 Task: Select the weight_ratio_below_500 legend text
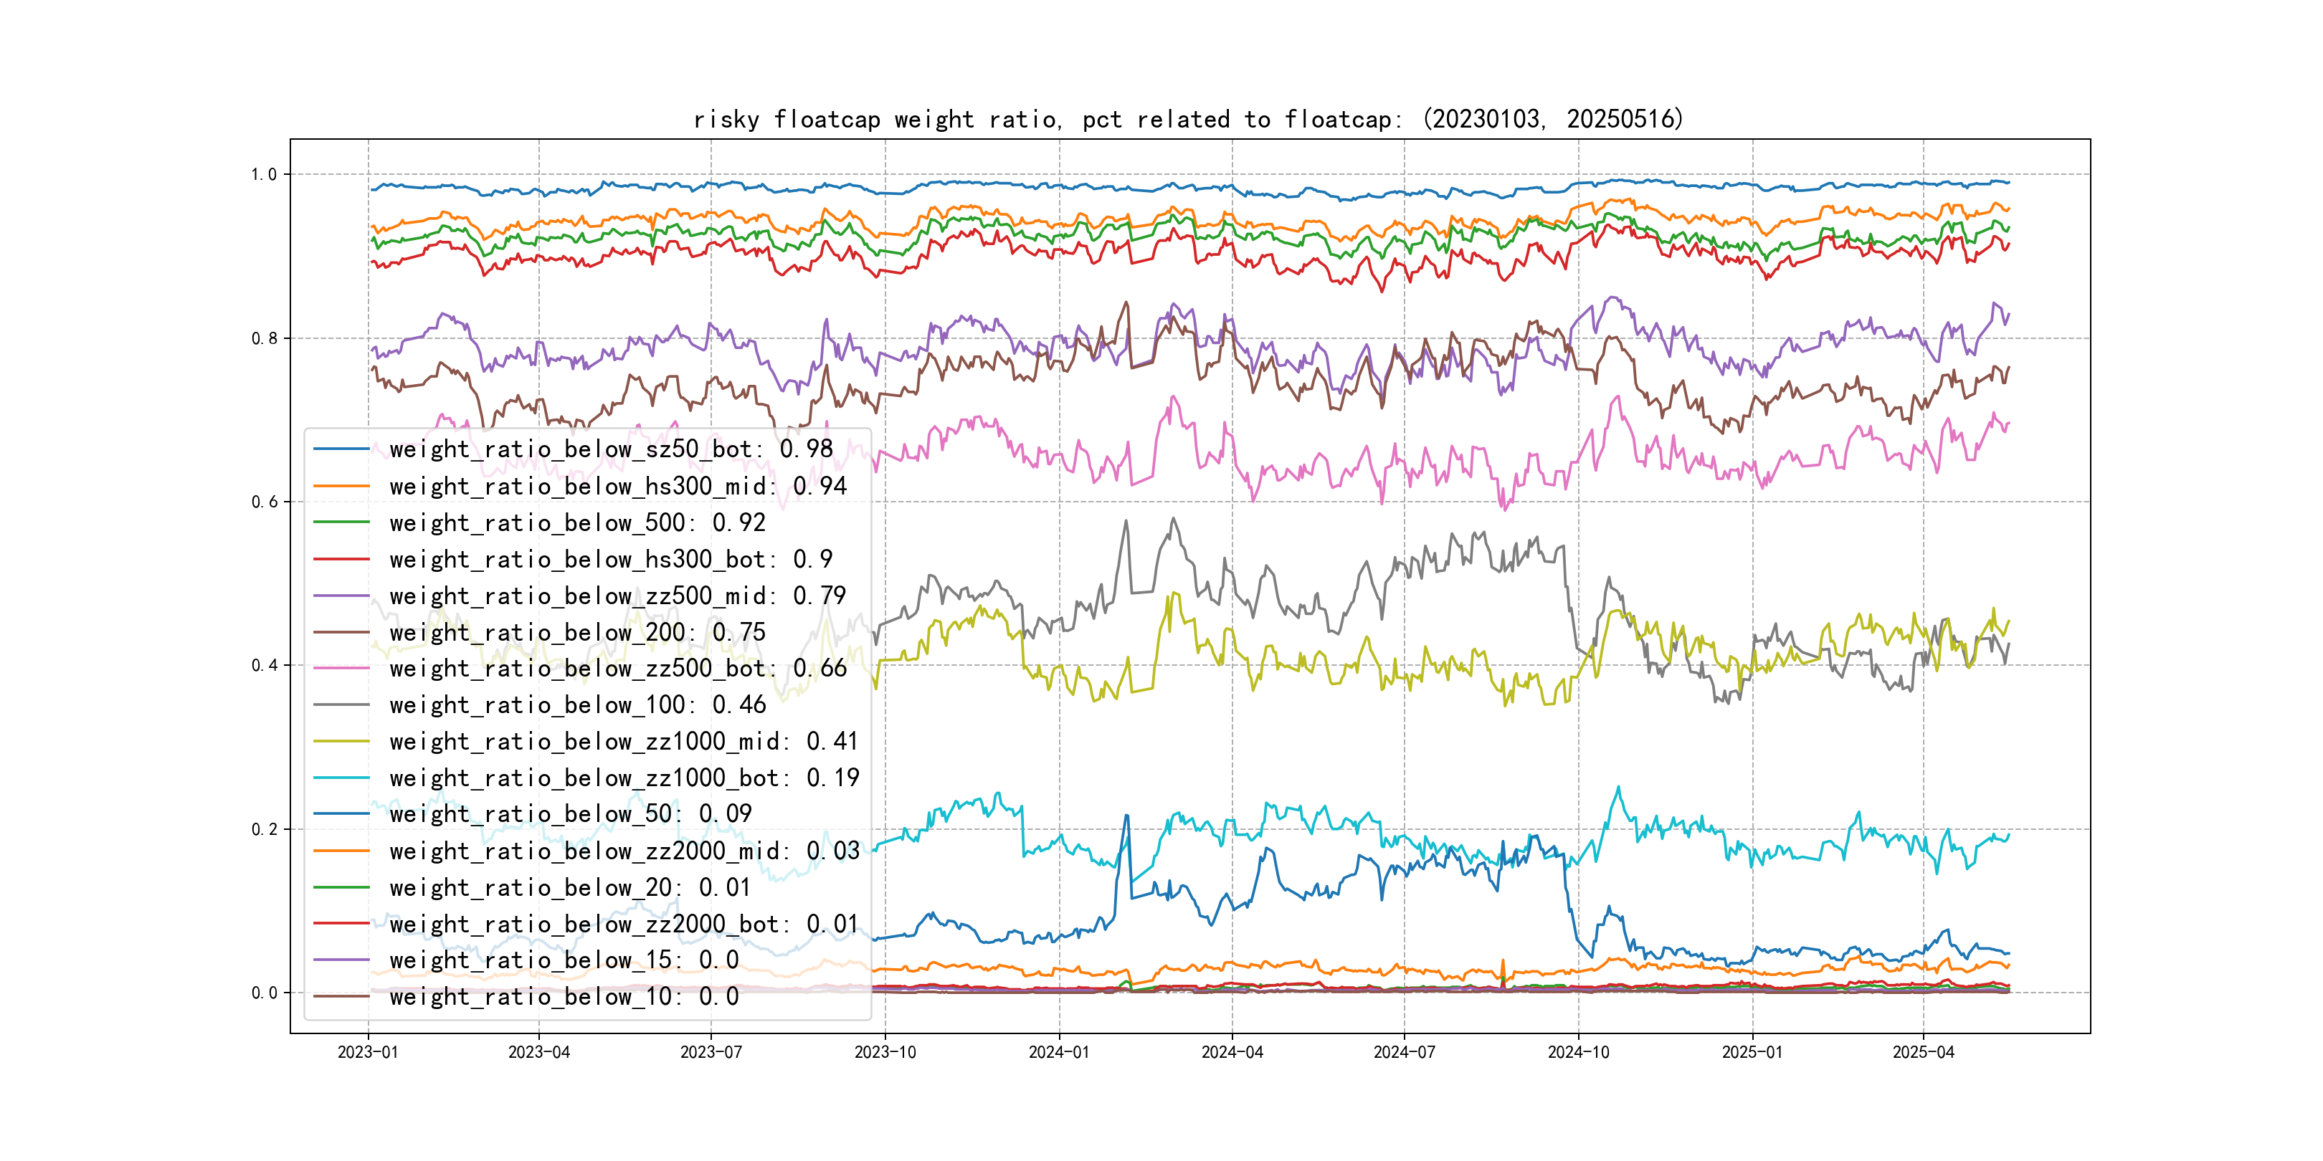(x=577, y=523)
